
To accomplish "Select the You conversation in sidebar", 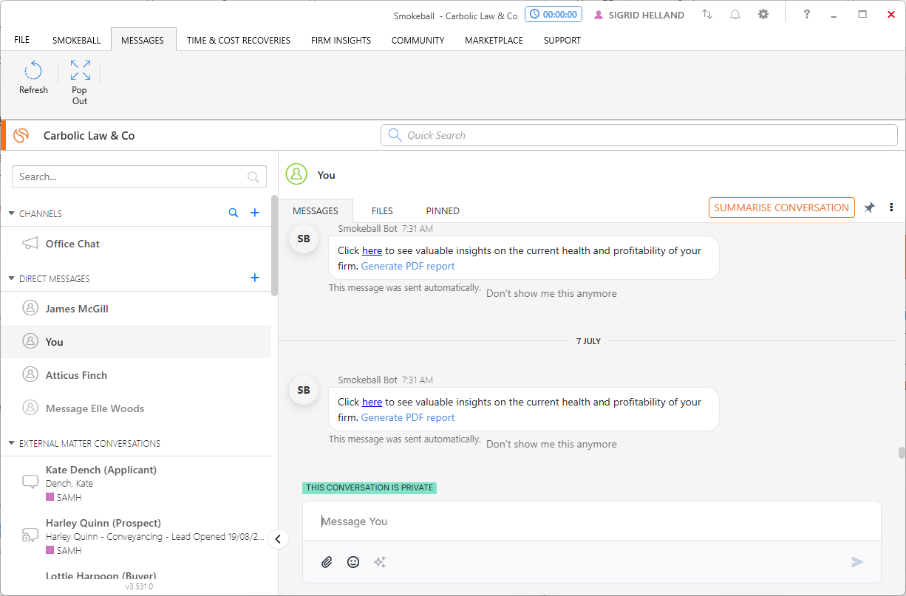I will coord(136,342).
